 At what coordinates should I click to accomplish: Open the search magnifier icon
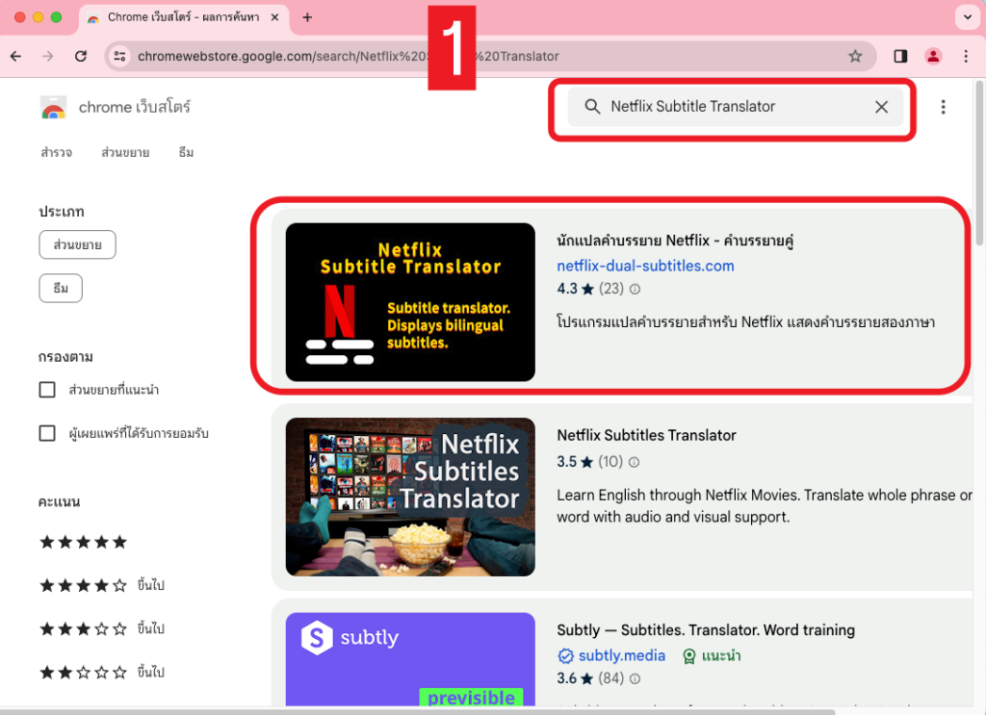tap(593, 107)
